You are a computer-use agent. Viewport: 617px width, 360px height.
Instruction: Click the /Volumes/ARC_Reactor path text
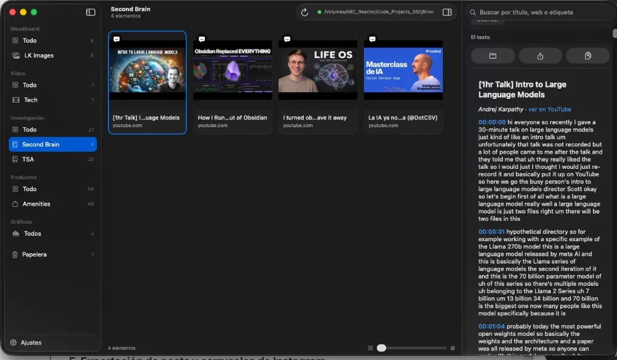(378, 12)
